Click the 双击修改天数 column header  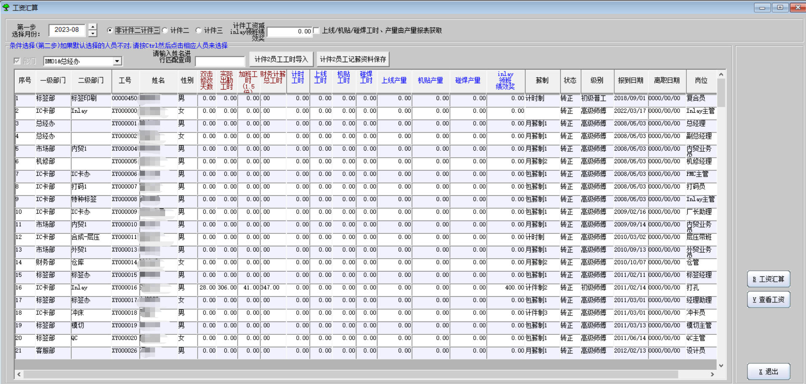pyautogui.click(x=207, y=81)
